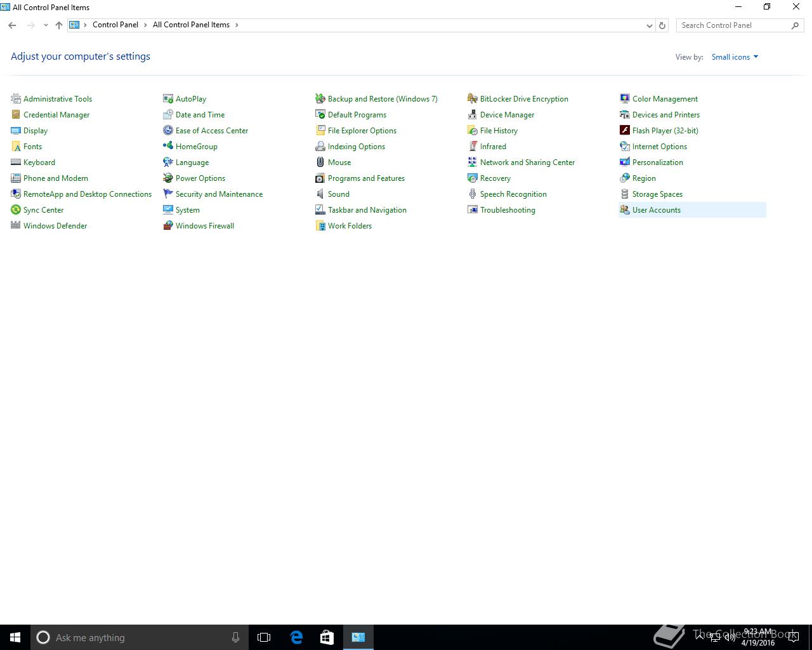Image resolution: width=812 pixels, height=650 pixels.
Task: Open Troubleshooting link
Action: [x=507, y=210]
